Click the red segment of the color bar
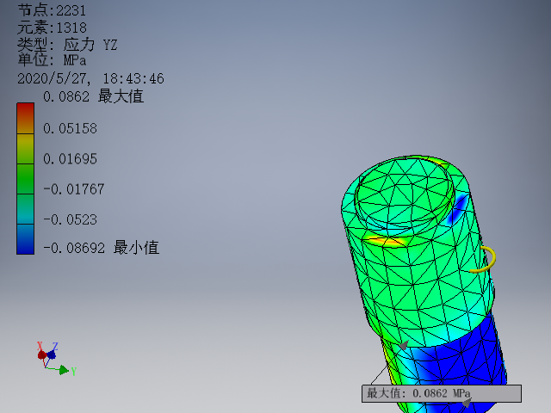 tap(25, 118)
